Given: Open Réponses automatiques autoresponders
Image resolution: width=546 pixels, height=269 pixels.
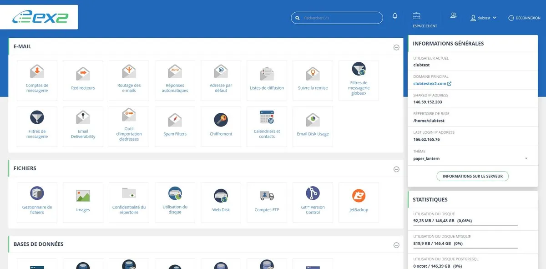Looking at the screenshot, I should click(x=175, y=81).
